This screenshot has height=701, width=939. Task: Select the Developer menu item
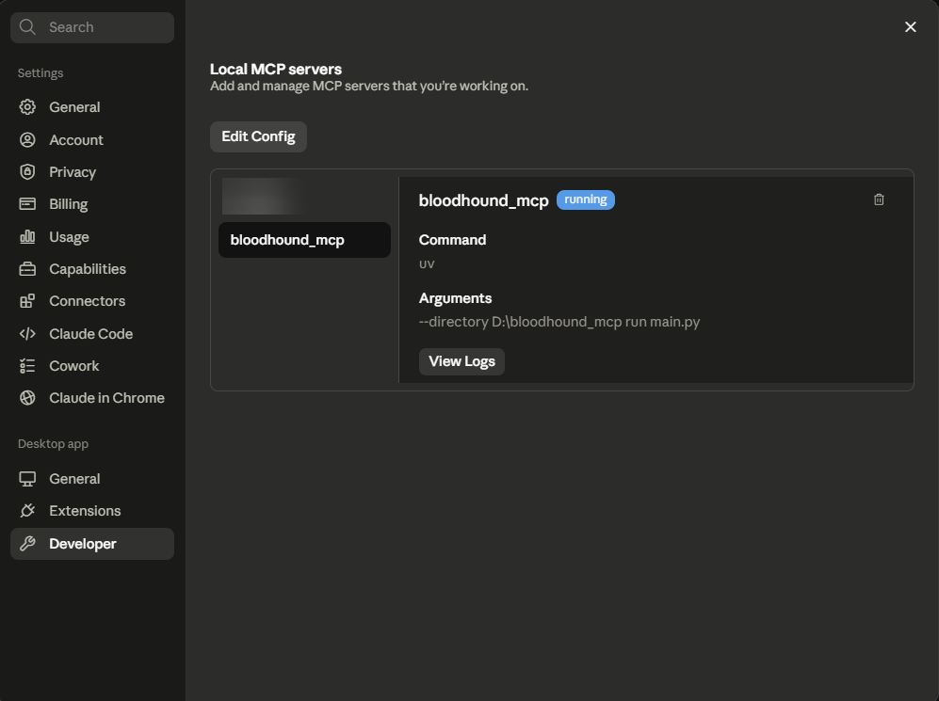[92, 544]
